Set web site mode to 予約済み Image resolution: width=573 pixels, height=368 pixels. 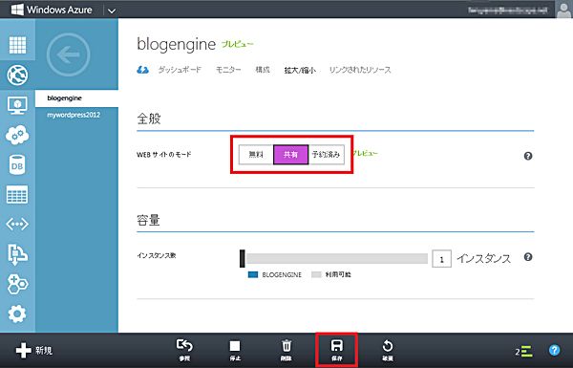point(327,155)
